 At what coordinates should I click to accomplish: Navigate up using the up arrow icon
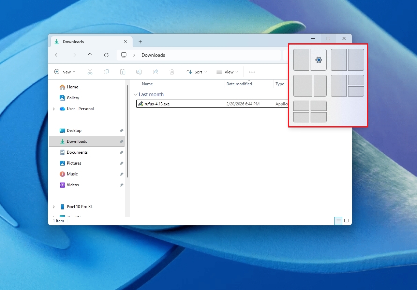(x=90, y=55)
